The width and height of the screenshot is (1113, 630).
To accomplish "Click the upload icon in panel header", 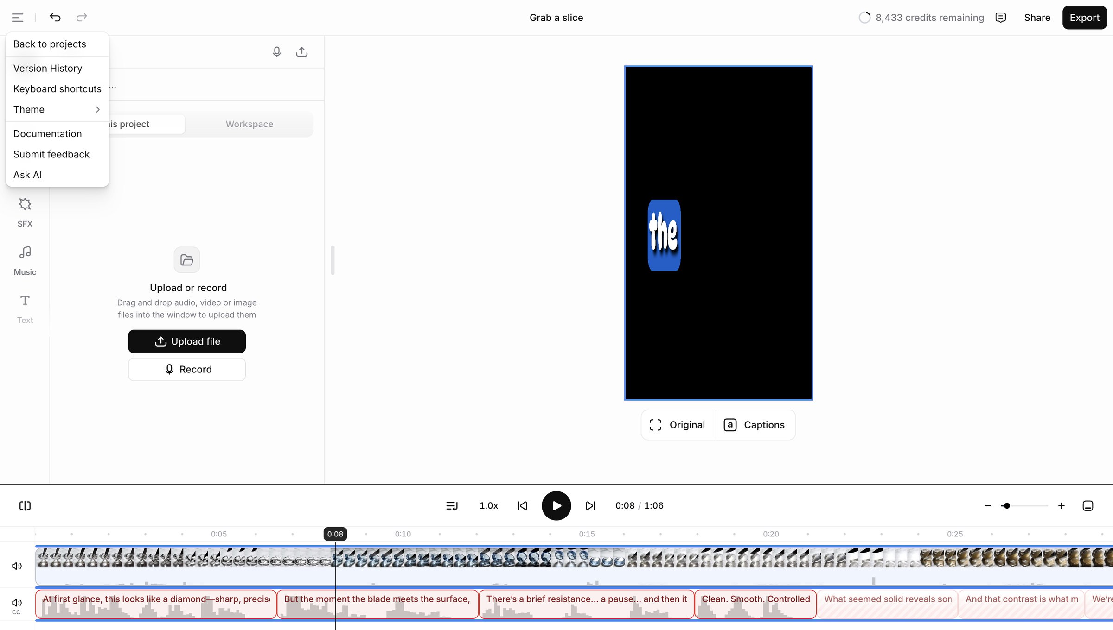I will click(302, 52).
